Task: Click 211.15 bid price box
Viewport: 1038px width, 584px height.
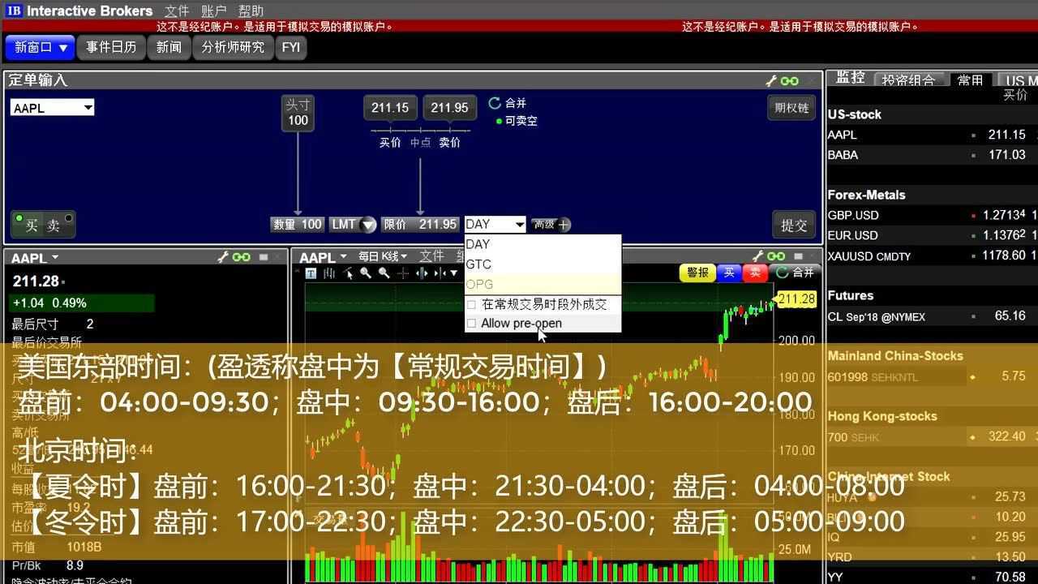Action: (x=390, y=107)
